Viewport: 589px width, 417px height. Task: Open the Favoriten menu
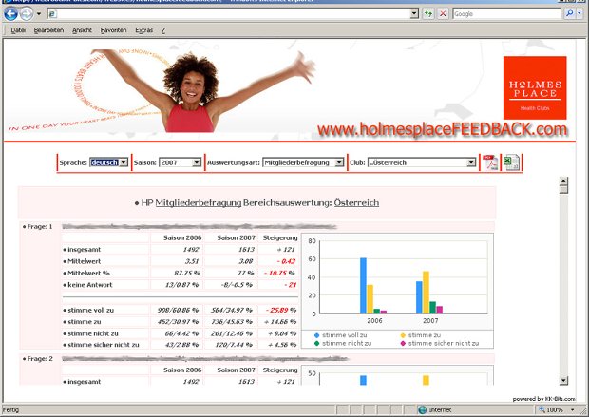(x=113, y=30)
